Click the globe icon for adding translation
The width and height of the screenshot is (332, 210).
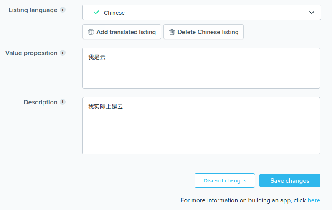click(x=91, y=32)
